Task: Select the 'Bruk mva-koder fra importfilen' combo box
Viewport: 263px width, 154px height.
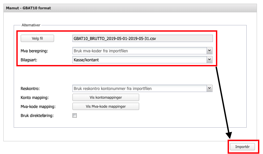Action: tap(139, 51)
